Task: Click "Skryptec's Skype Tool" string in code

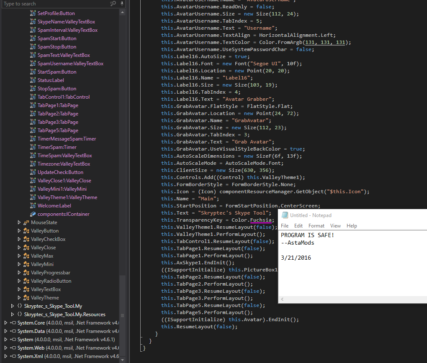Action: [234, 213]
